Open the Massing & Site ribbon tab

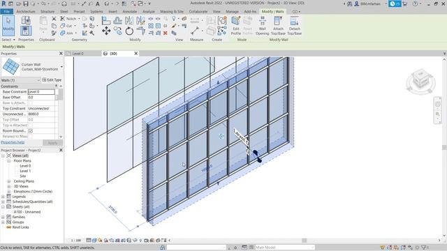click(172, 11)
